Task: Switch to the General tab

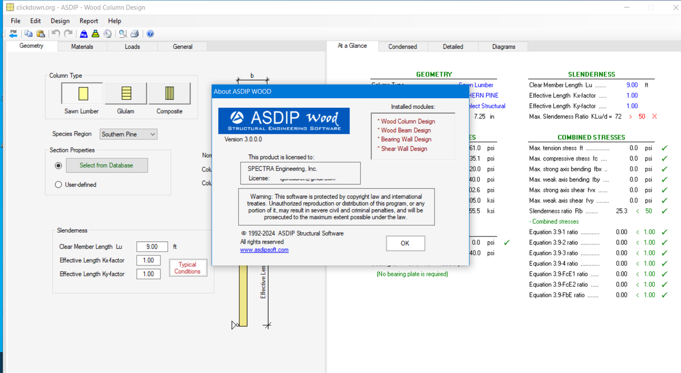Action: (182, 47)
